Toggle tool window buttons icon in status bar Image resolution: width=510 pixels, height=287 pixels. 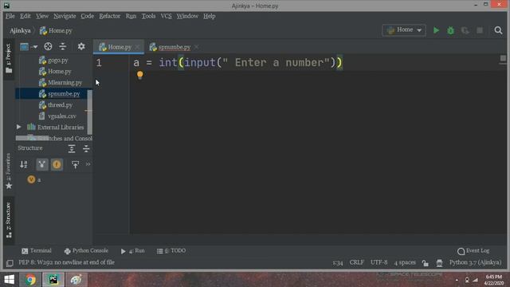(10, 262)
